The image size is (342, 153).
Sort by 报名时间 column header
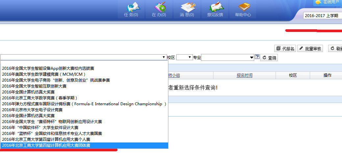point(244,75)
